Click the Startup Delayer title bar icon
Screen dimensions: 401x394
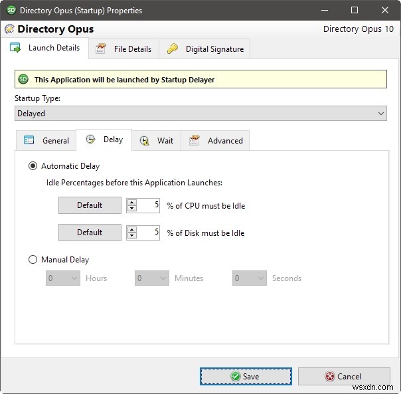click(x=11, y=10)
